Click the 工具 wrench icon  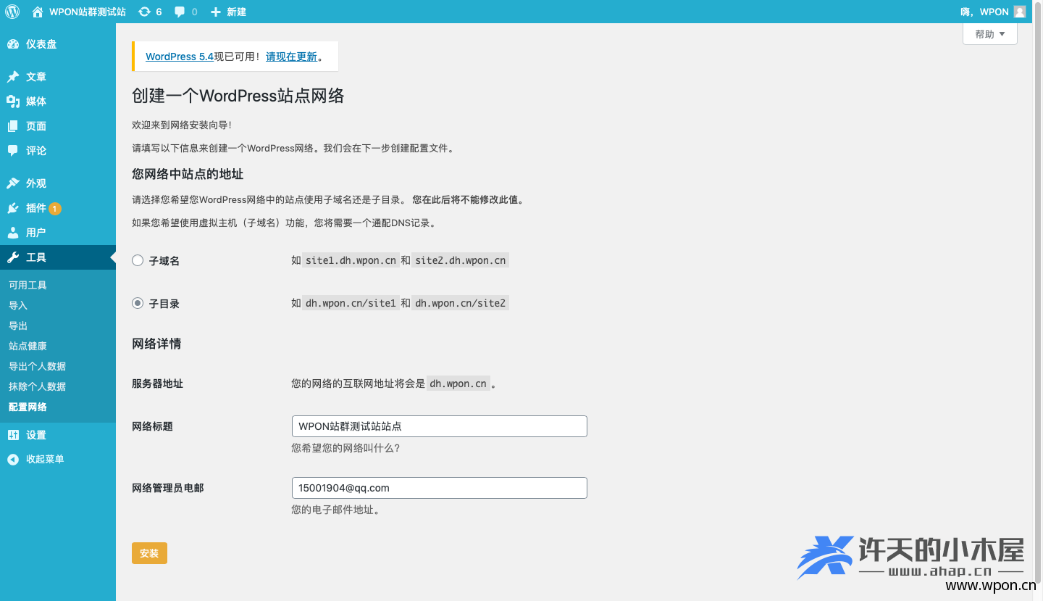13,257
